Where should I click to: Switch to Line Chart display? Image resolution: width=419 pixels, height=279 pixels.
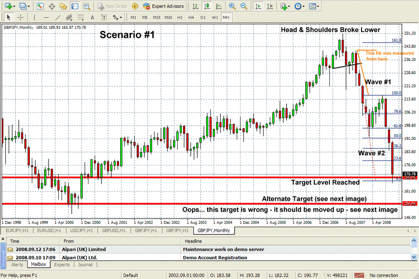218,6
